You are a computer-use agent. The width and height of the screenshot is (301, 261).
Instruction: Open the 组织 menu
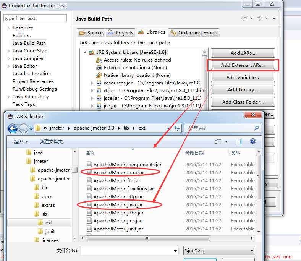pos(21,142)
